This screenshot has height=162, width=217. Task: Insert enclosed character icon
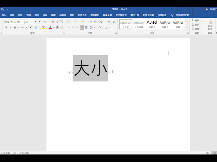coord(62,27)
